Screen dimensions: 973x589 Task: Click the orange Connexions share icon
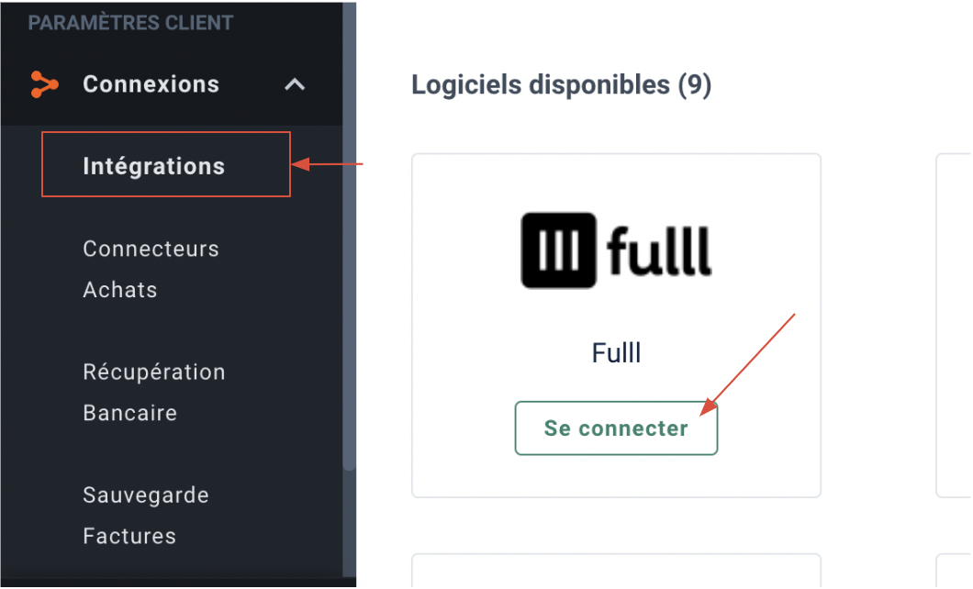coord(44,84)
